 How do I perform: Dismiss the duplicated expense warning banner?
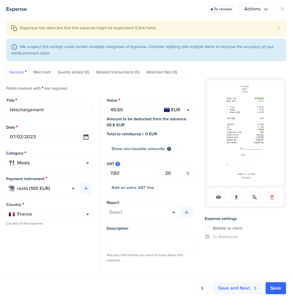[x=278, y=28]
